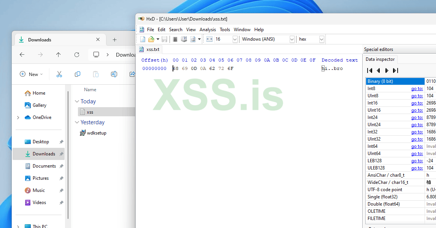Go to previous byte in Data inspector
The width and height of the screenshot is (436, 228).
click(378, 71)
